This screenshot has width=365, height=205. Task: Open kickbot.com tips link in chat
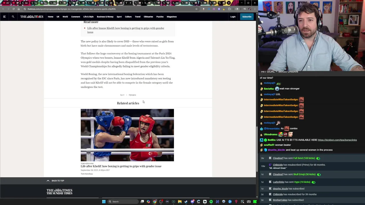tap(337, 140)
